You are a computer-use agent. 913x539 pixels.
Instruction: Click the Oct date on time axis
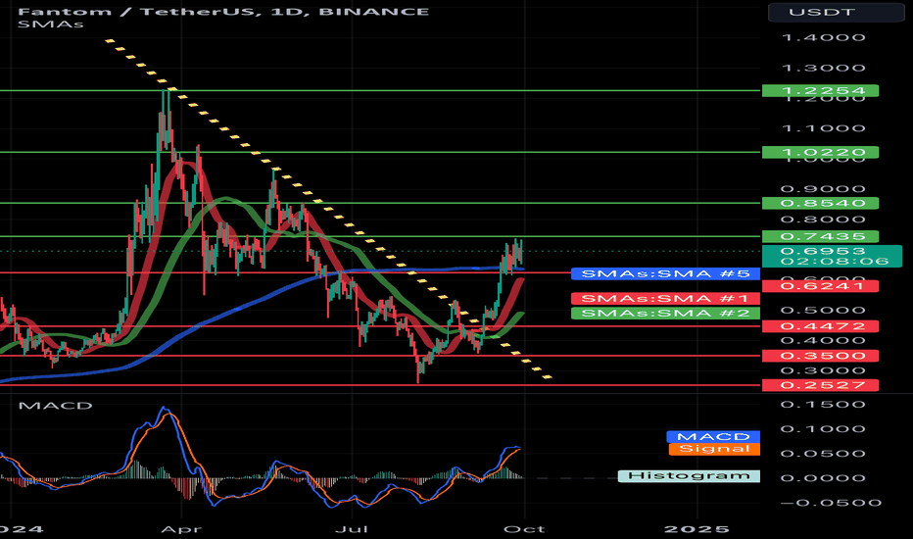point(525,529)
